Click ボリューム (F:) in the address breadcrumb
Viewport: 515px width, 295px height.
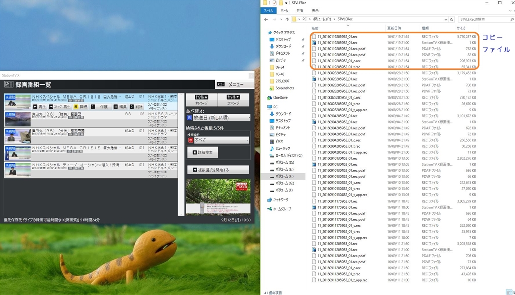point(322,19)
